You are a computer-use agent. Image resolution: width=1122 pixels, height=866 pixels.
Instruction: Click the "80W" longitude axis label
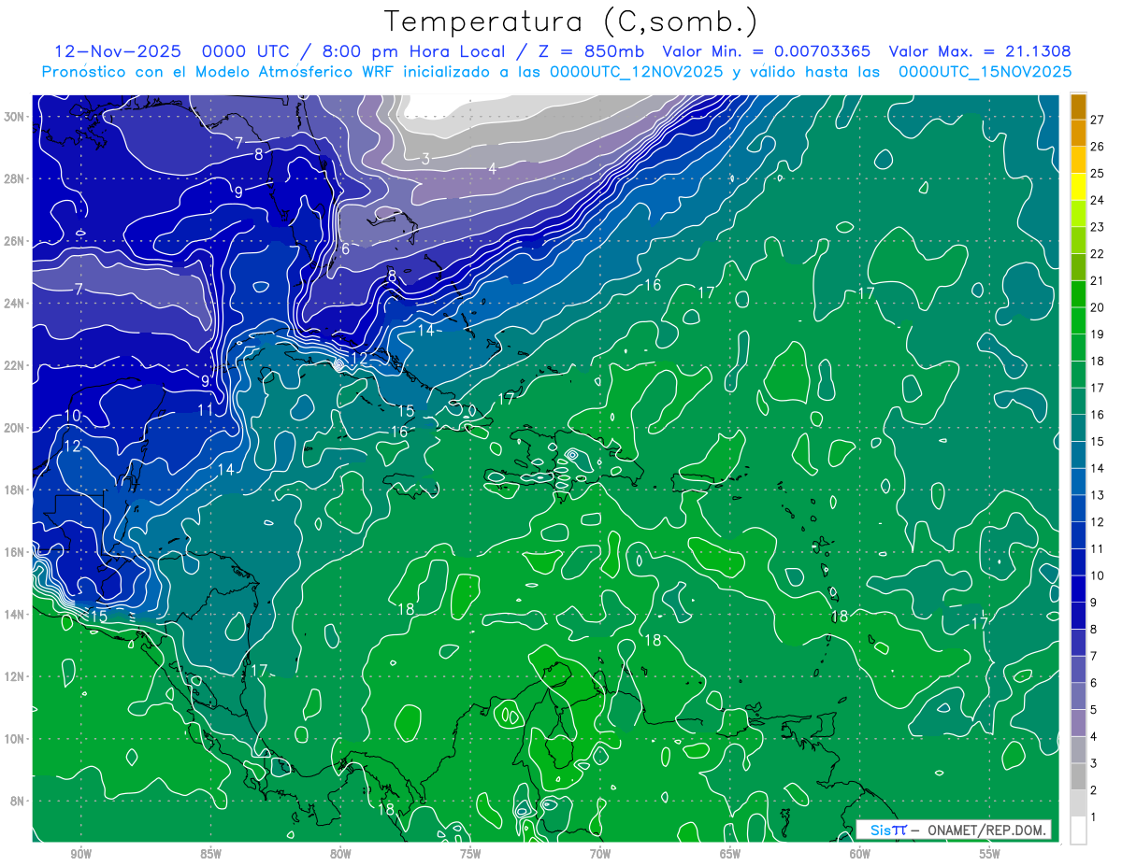[340, 854]
